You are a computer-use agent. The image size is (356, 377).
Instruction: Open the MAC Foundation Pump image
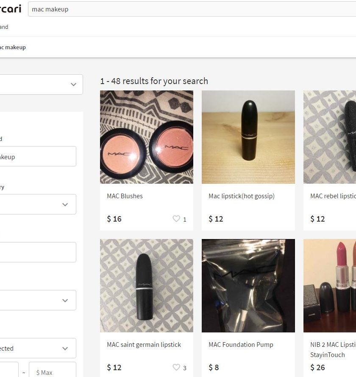248,286
